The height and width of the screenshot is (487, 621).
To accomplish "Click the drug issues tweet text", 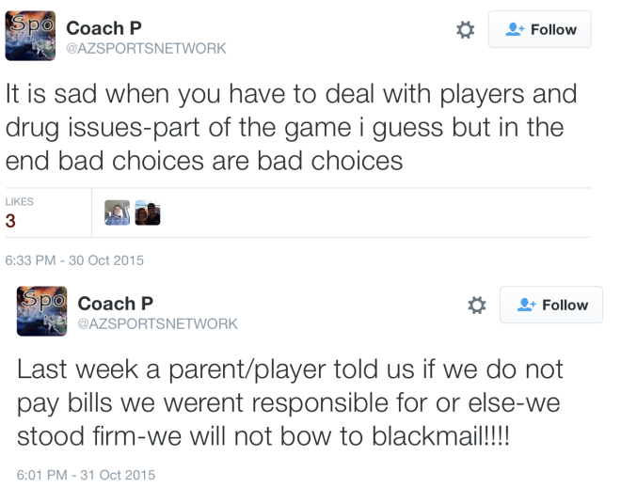I will point(291,127).
